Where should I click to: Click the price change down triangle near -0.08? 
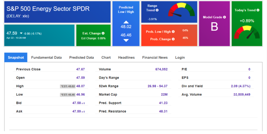point(21,33)
